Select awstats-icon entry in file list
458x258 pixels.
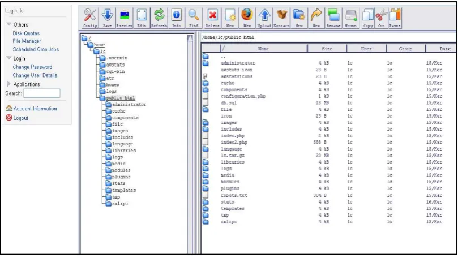coord(237,70)
